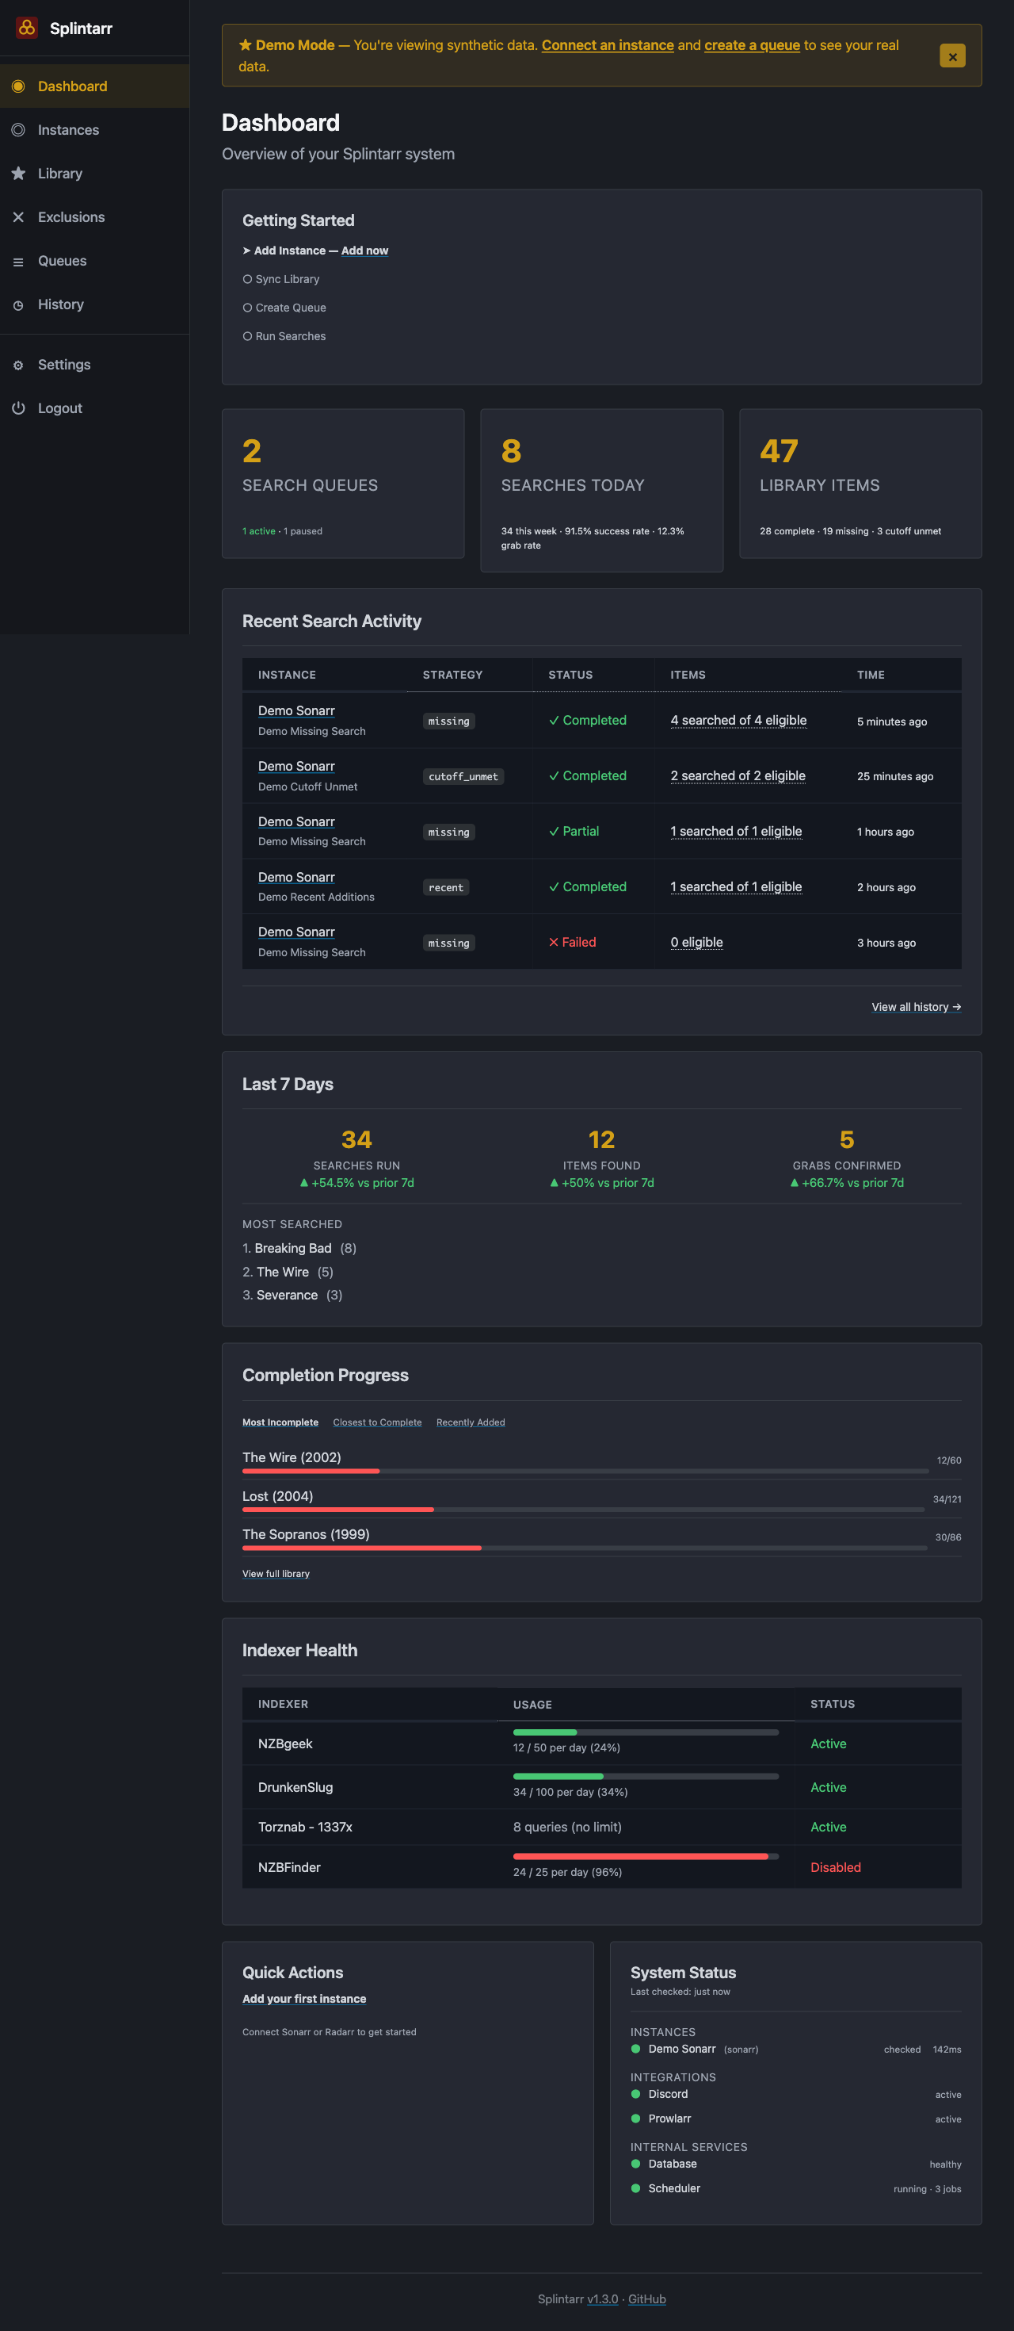Click Lost (2004) progress bar
This screenshot has width=1014, height=2331.
583,1510
